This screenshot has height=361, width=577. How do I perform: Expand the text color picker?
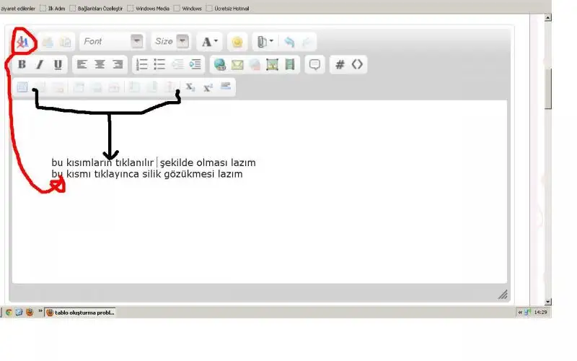pyautogui.click(x=210, y=42)
